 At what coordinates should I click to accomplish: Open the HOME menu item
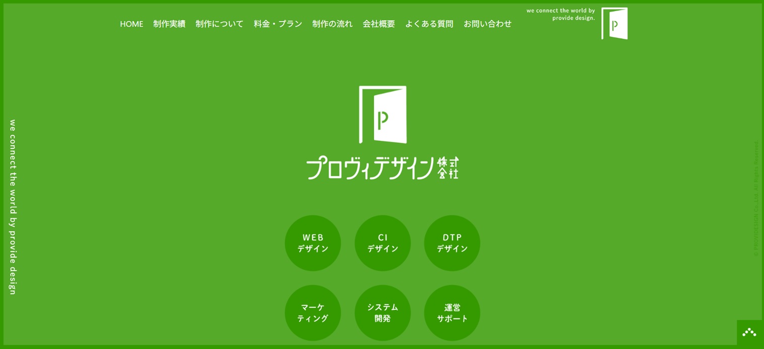(x=132, y=24)
